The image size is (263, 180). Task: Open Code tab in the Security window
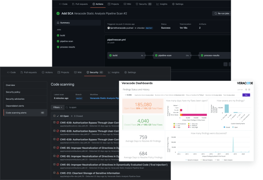[12, 73]
